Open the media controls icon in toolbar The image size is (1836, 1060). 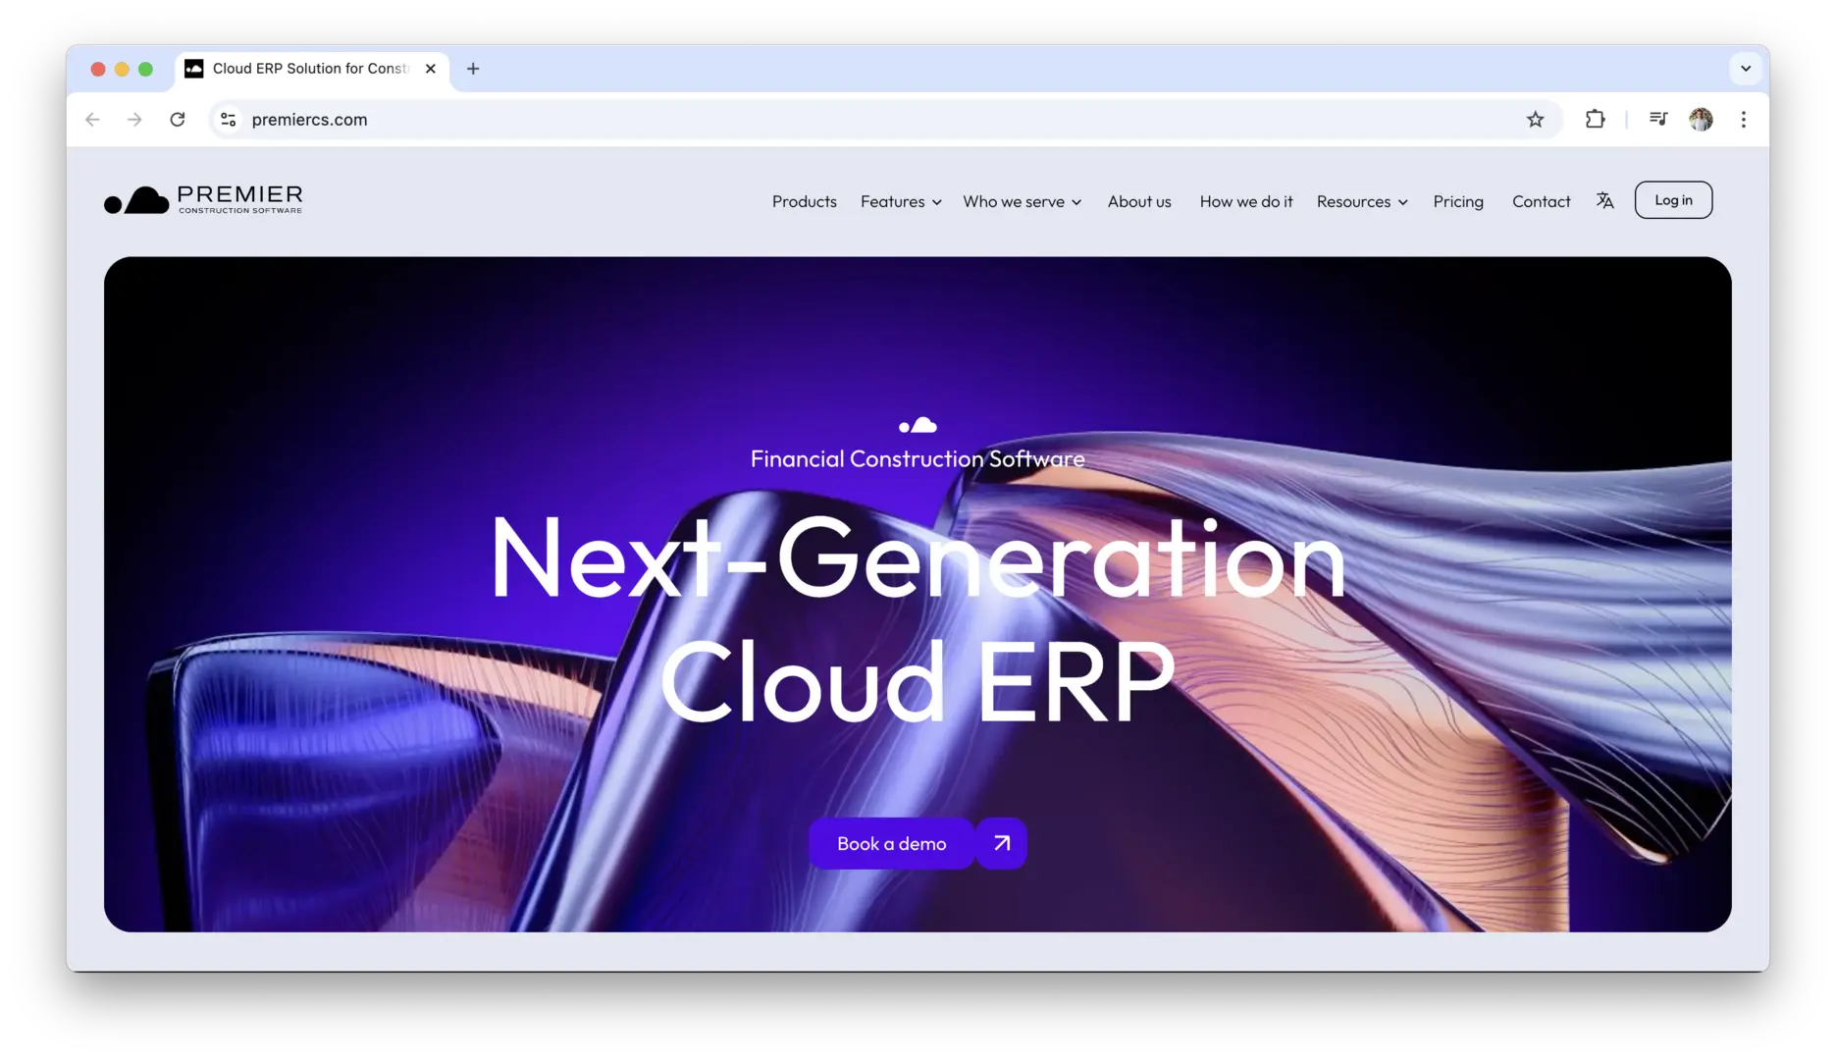pos(1657,120)
